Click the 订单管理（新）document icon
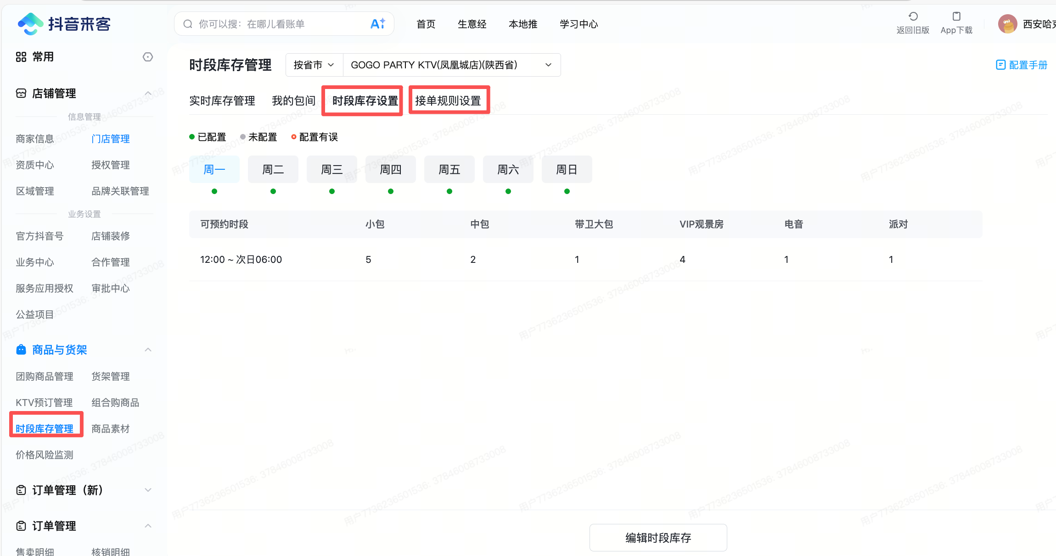1056x556 pixels. pyautogui.click(x=21, y=490)
